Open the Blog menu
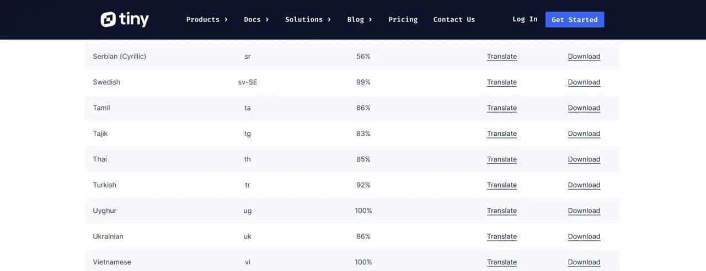Viewport: 706px width, 271px height. pos(360,20)
